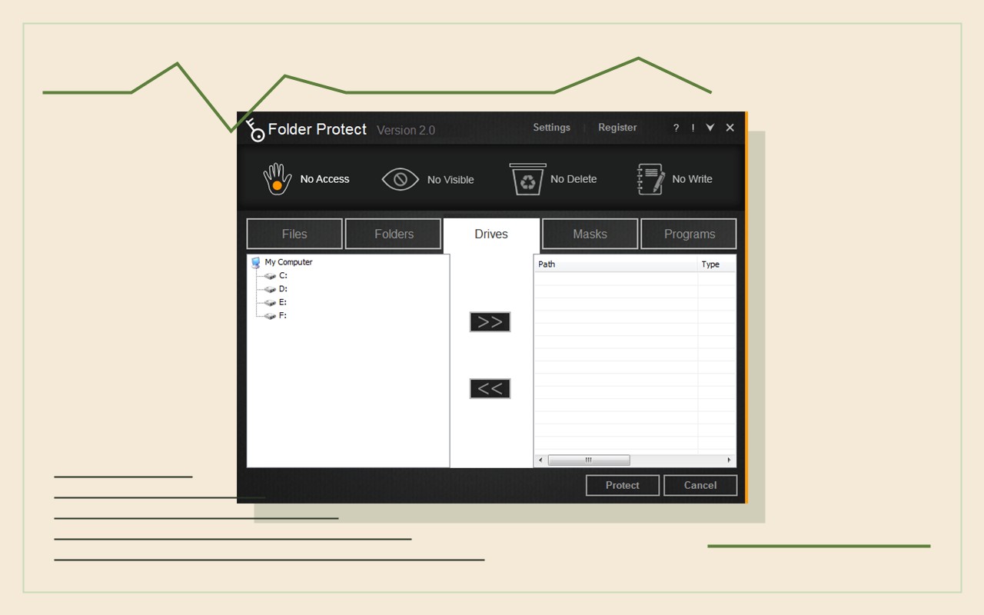Click the down arrow minimize-to-tray icon

[710, 128]
